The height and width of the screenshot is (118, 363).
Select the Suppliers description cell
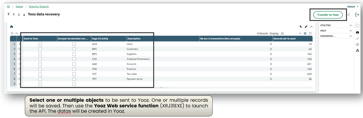(x=163, y=54)
